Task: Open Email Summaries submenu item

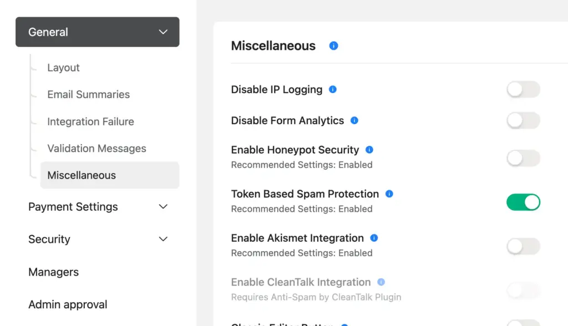Action: click(x=88, y=94)
